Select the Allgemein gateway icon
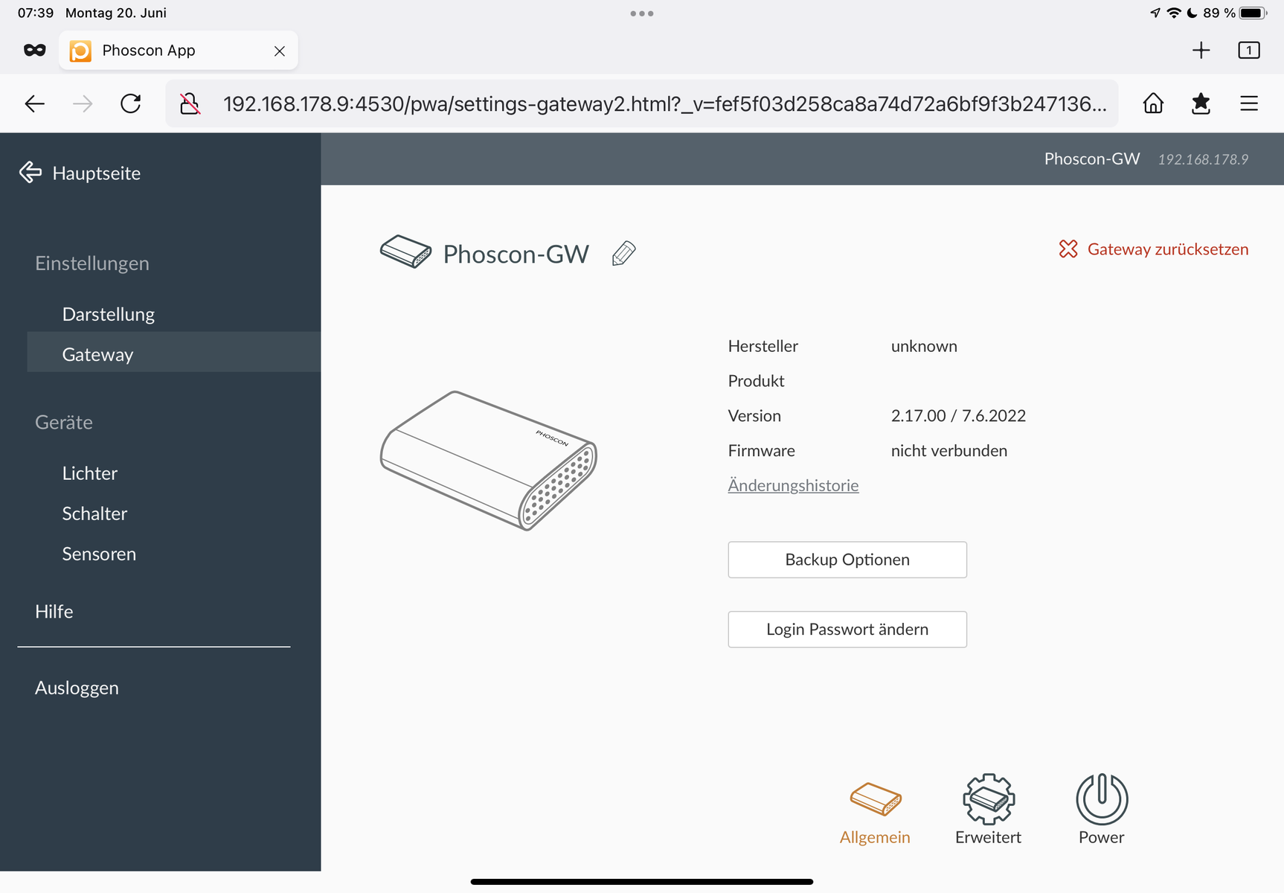The image size is (1284, 893). tap(875, 799)
